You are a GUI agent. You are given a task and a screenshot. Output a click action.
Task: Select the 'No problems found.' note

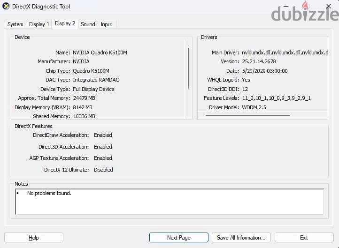(49, 193)
